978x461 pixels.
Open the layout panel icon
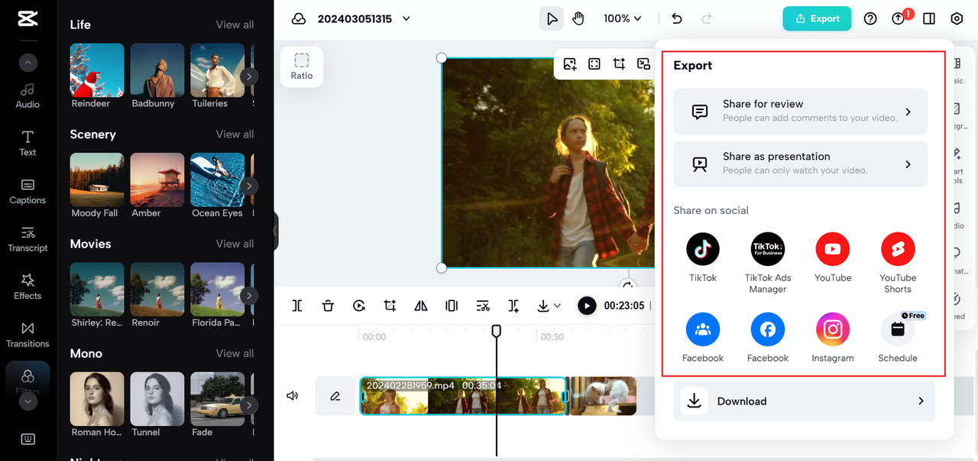pyautogui.click(x=929, y=18)
